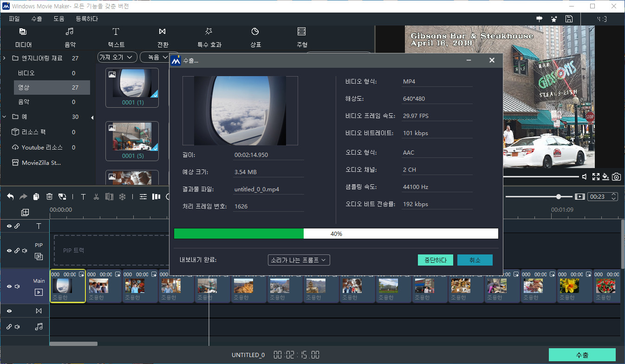The height and width of the screenshot is (364, 625).
Task: Open the 도움 help menu
Action: [59, 19]
